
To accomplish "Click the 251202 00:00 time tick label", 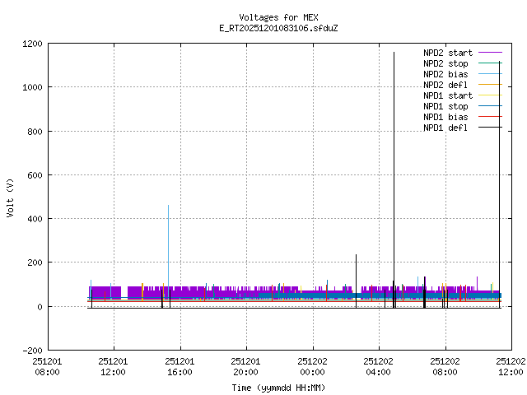I will click(x=312, y=366).
